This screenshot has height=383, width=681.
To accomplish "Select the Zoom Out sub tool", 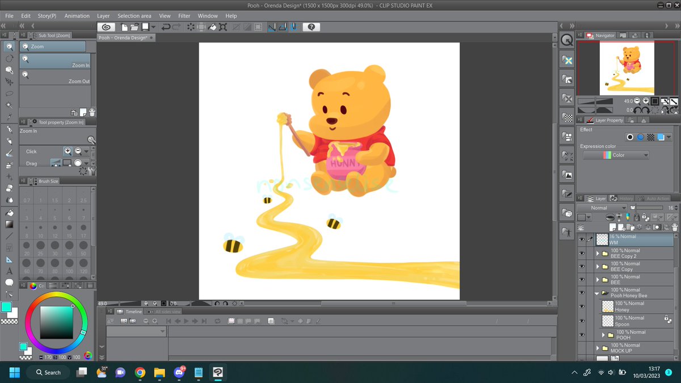I will tap(55, 77).
